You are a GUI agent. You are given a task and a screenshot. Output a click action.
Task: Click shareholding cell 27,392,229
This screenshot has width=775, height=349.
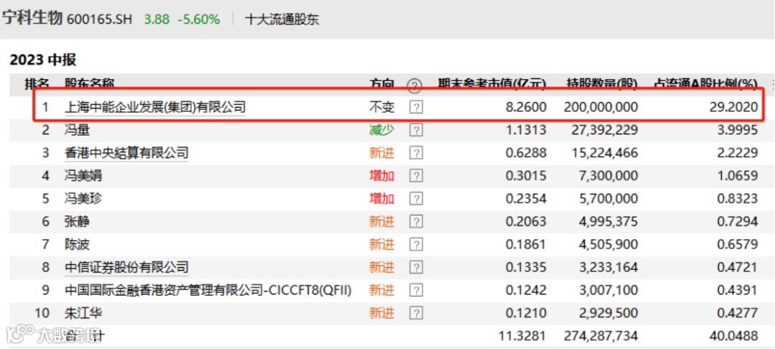pyautogui.click(x=605, y=130)
